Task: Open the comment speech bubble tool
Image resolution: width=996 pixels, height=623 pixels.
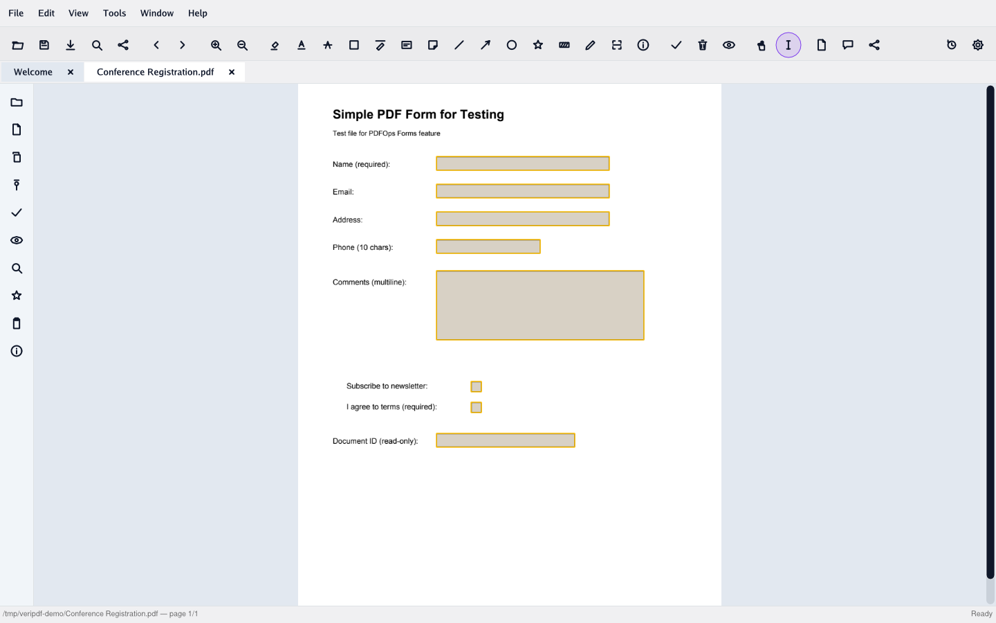Action: coord(848,45)
